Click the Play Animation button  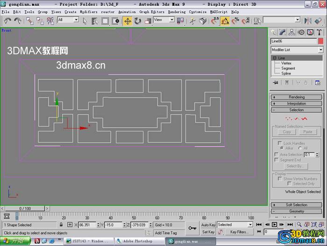(x=275, y=224)
